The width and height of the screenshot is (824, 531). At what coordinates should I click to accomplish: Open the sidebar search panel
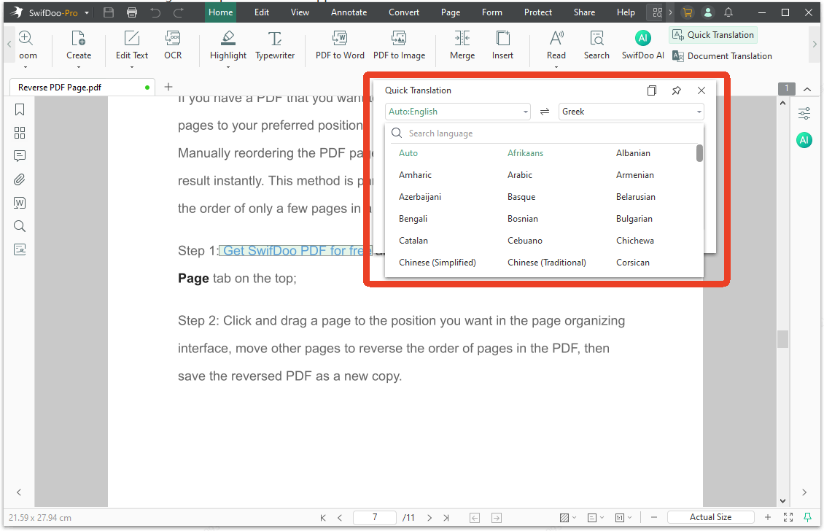(x=20, y=226)
